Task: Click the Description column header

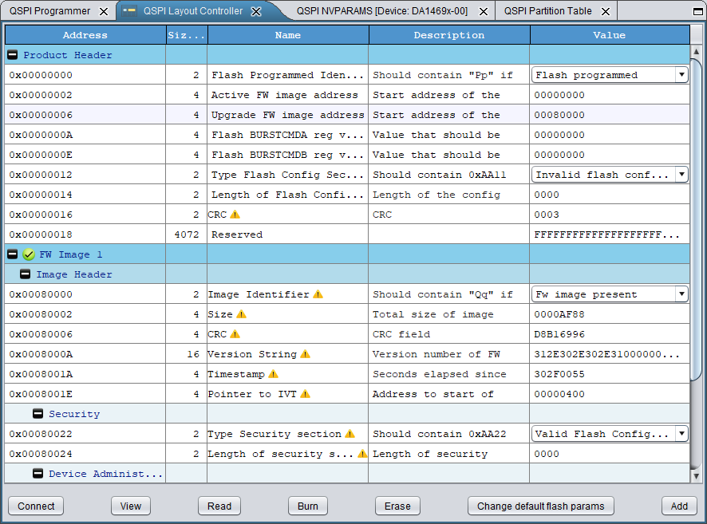Action: coord(449,35)
